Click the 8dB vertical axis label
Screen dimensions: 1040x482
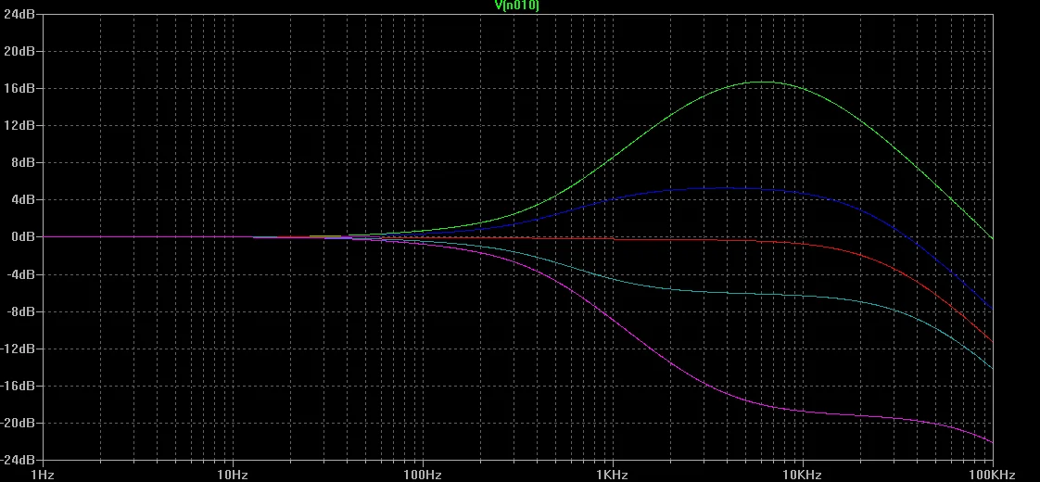coord(22,162)
